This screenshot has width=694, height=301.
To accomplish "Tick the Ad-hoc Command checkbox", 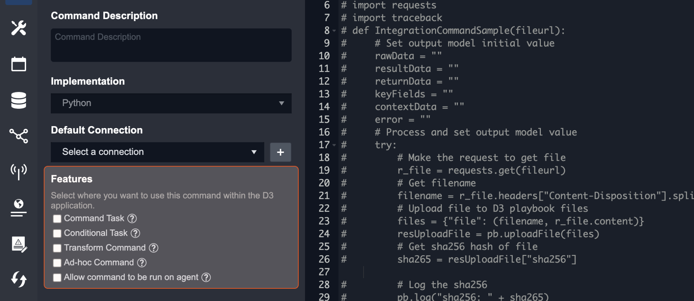I will click(x=57, y=263).
